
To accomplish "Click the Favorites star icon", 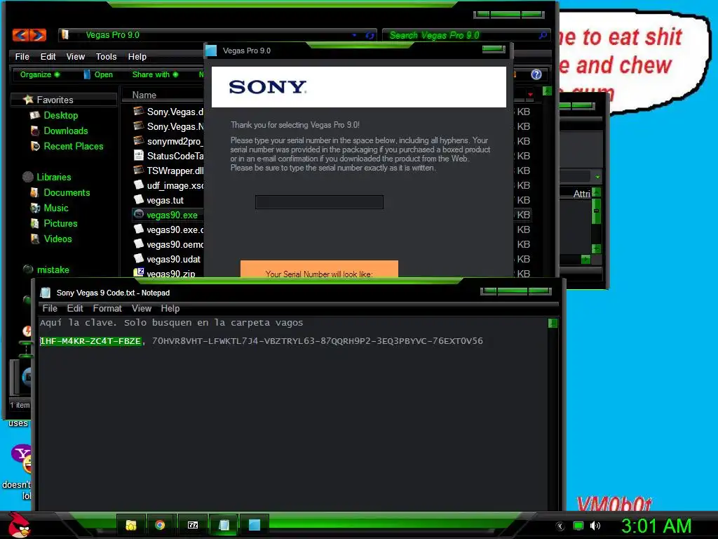I will (28, 100).
